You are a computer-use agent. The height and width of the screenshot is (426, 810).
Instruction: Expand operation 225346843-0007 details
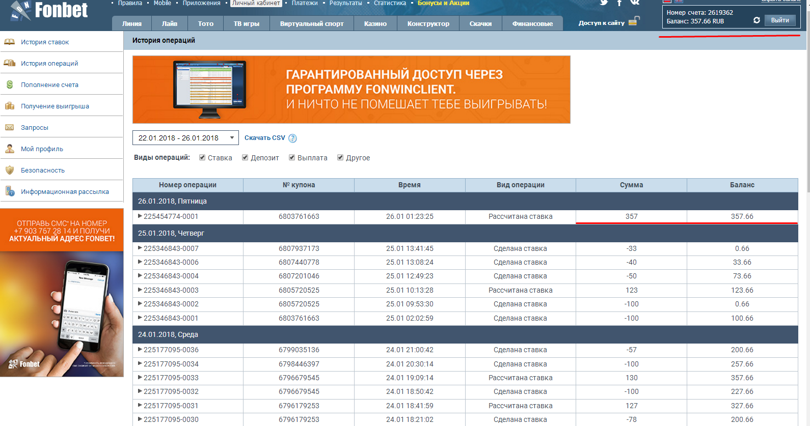pyautogui.click(x=140, y=248)
